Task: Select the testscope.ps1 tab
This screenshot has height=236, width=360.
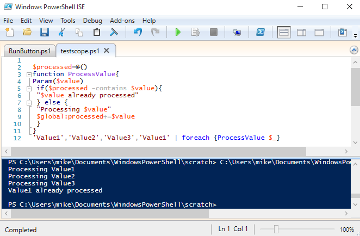Action: 80,51
